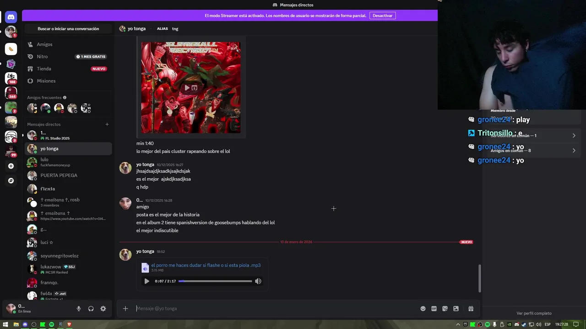Open el porro me haces dudar mp3 link
Screen dimensions: 586x329
tap(206, 265)
